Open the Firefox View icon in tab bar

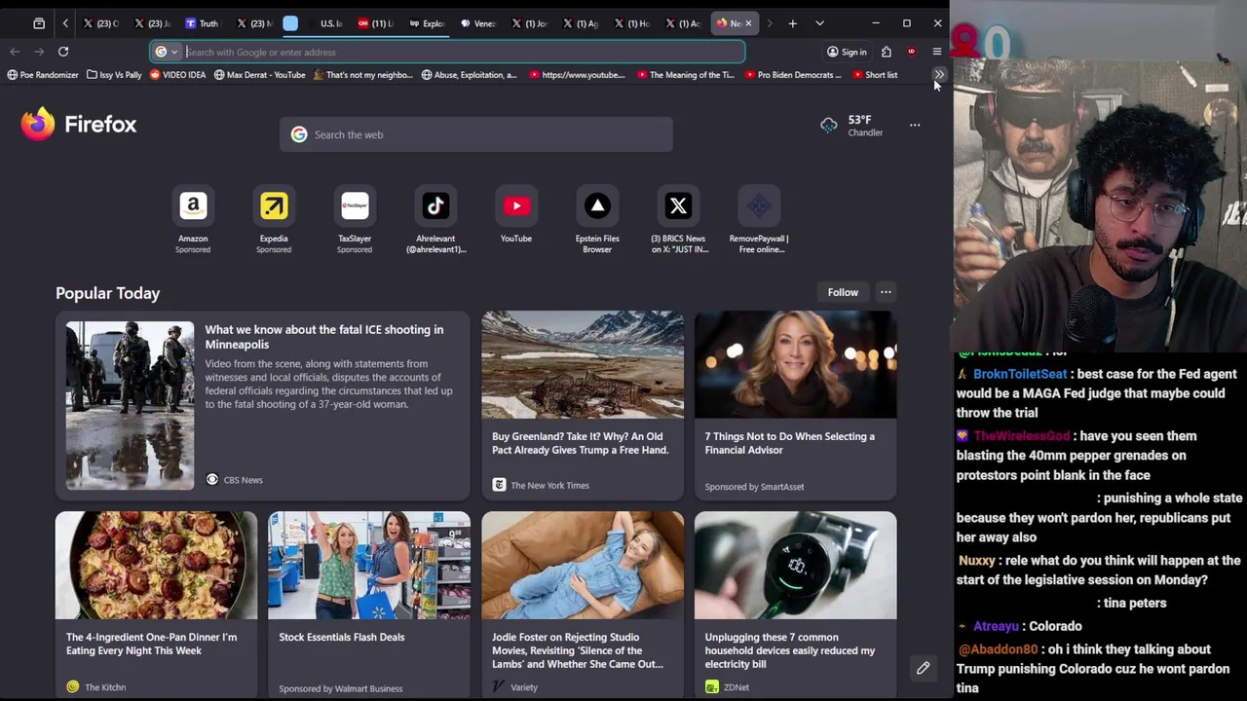pos(39,23)
